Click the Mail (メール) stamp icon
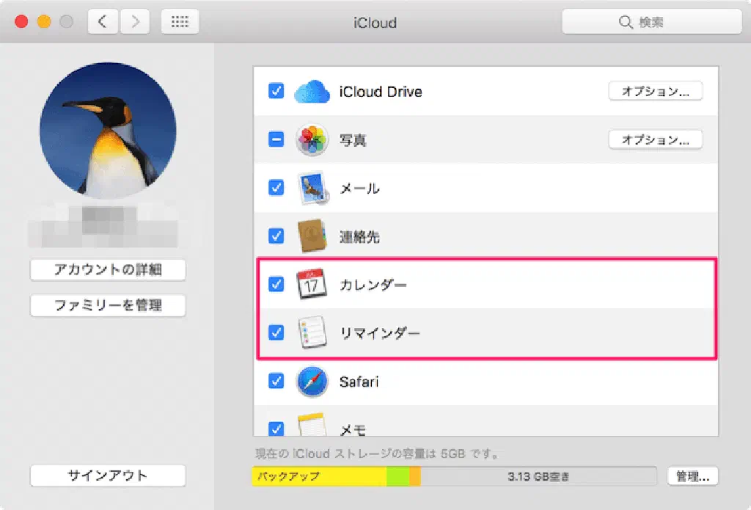This screenshot has width=751, height=510. [312, 189]
